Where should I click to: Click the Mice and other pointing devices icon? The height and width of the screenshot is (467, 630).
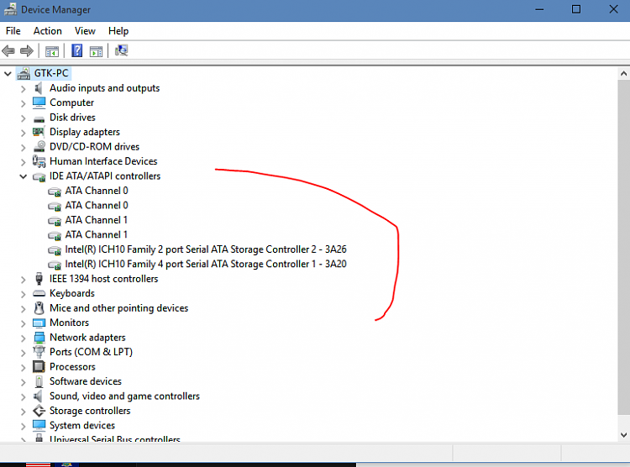coord(39,308)
